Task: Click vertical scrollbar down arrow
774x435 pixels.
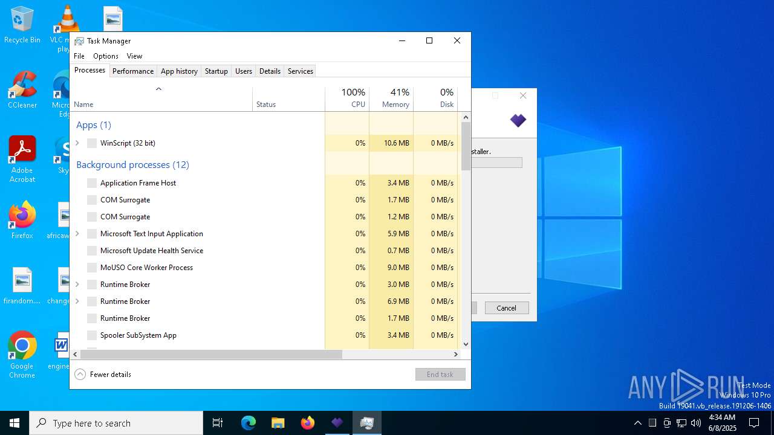Action: coord(466,344)
